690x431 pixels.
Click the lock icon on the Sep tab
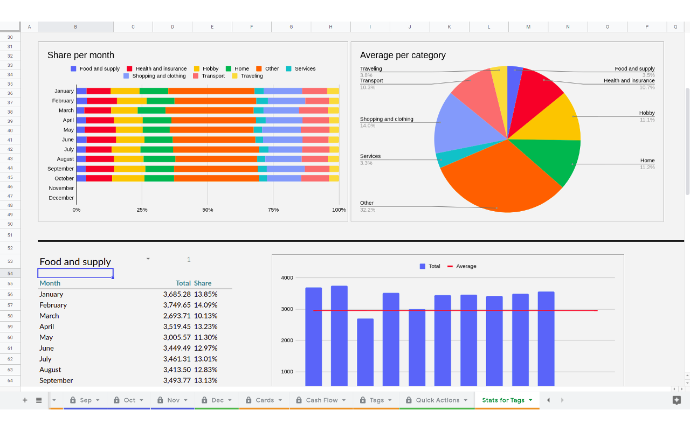pyautogui.click(x=72, y=400)
